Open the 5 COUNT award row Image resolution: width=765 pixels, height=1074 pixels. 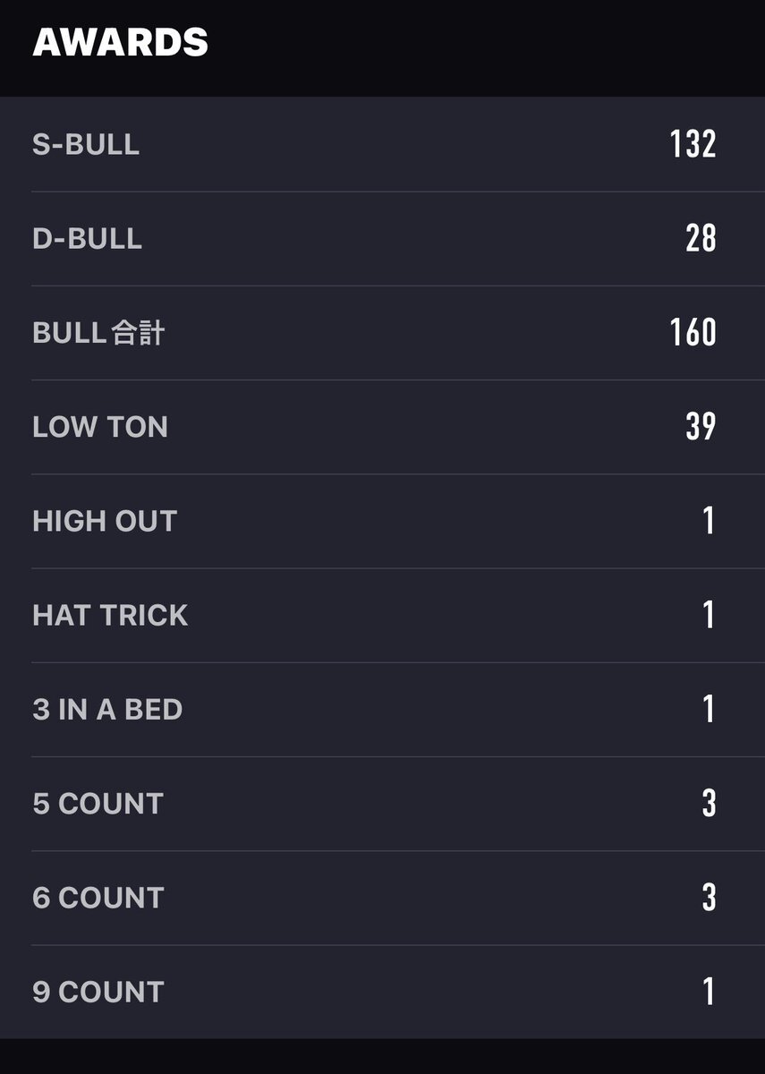point(382,804)
